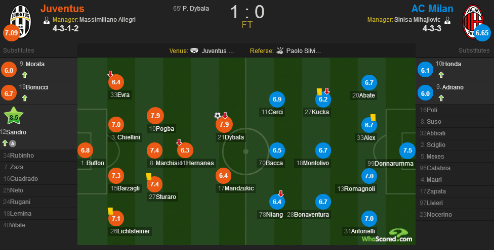Open the AC Milan team name link
The height and width of the screenshot is (250, 494).
[432, 9]
